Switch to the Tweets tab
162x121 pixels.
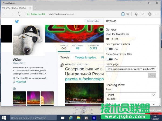[65, 58]
